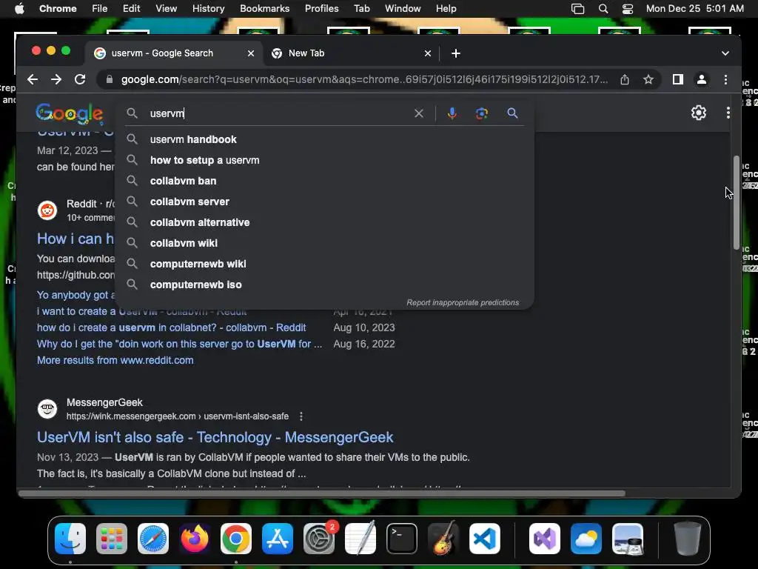The image size is (758, 569).
Task: Launch Terminal from the Dock
Action: [x=402, y=539]
